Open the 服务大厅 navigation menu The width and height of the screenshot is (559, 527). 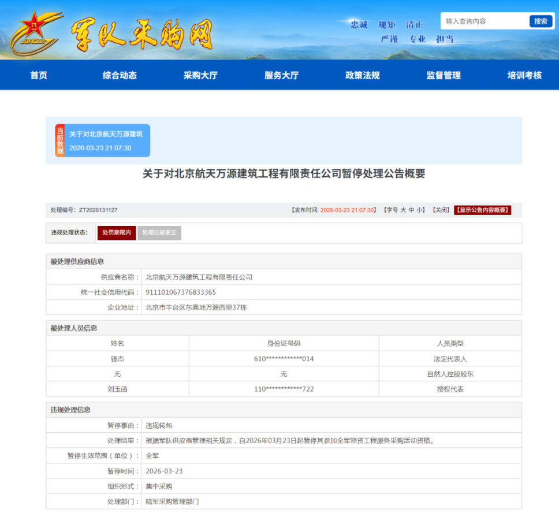click(x=281, y=75)
